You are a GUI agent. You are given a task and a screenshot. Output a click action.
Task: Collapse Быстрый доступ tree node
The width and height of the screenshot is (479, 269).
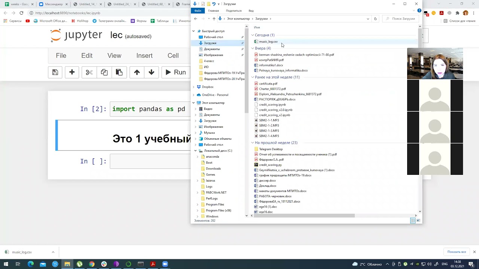click(x=193, y=31)
